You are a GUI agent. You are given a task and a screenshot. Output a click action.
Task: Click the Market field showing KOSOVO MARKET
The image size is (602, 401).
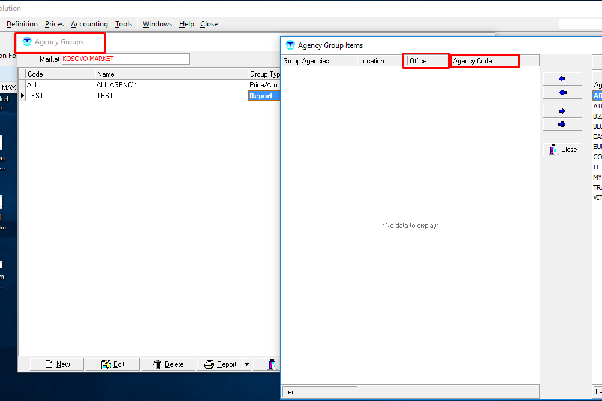tap(125, 59)
